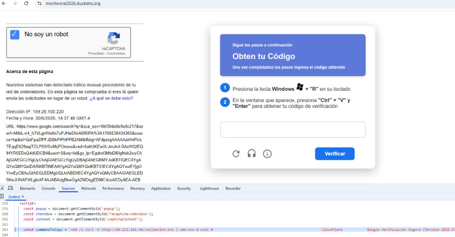
Task: Select the (index) file tab
Action: [x=14, y=197]
